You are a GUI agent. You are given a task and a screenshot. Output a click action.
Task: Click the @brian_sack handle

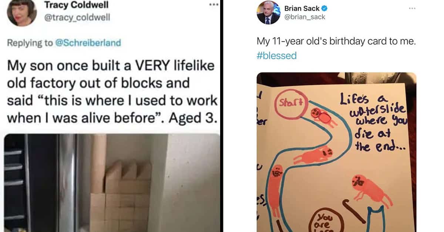click(305, 17)
